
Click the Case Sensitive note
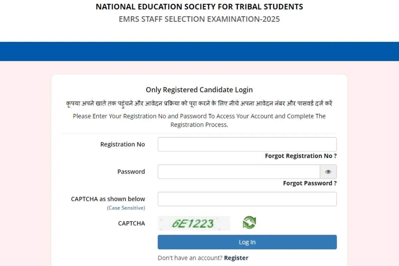coord(126,207)
